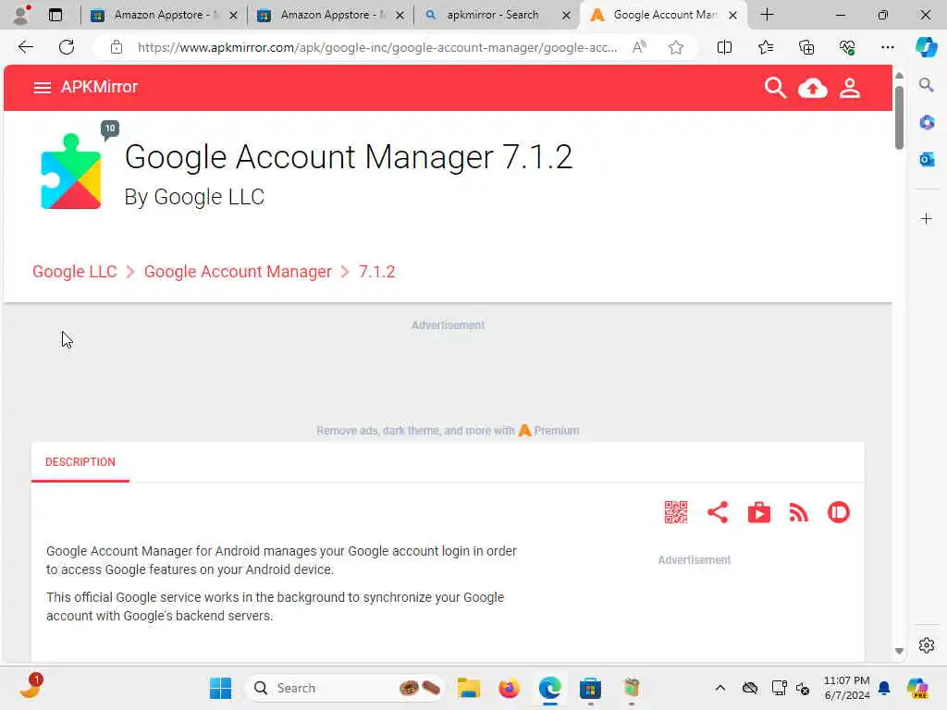The height and width of the screenshot is (710, 947).
Task: Open Browser essentials heart icon
Action: pyautogui.click(x=847, y=47)
